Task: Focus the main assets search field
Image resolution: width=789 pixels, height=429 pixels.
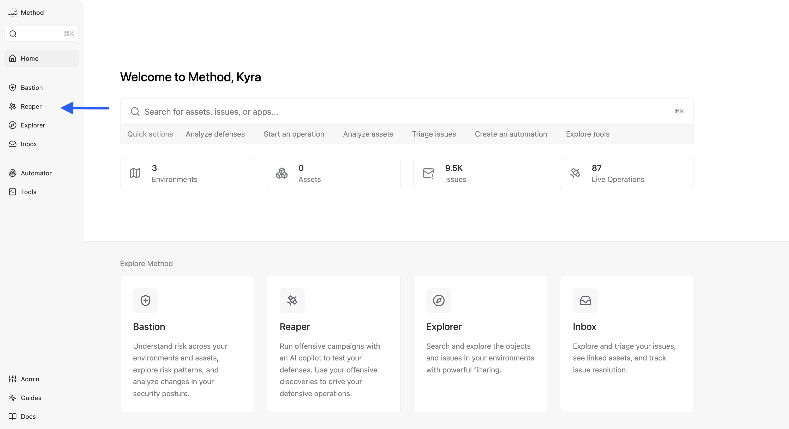Action: click(x=398, y=112)
